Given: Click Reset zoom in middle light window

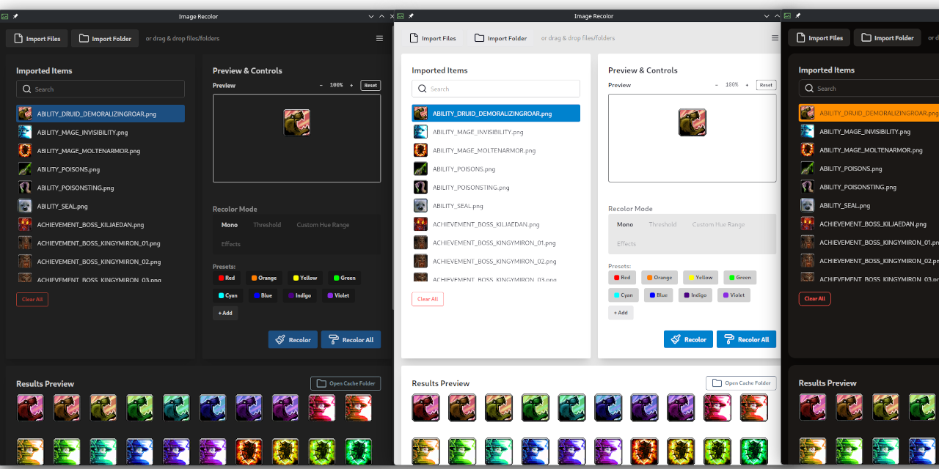Looking at the screenshot, I should pyautogui.click(x=766, y=85).
